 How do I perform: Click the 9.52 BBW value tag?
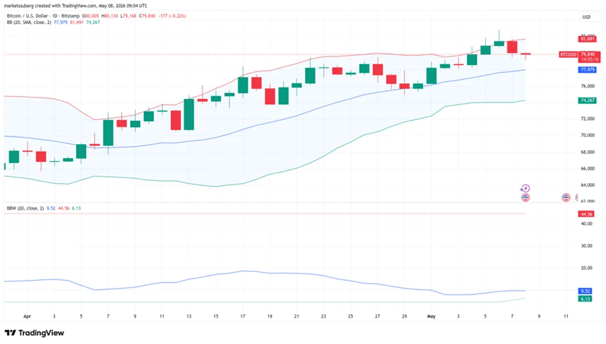coord(585,291)
